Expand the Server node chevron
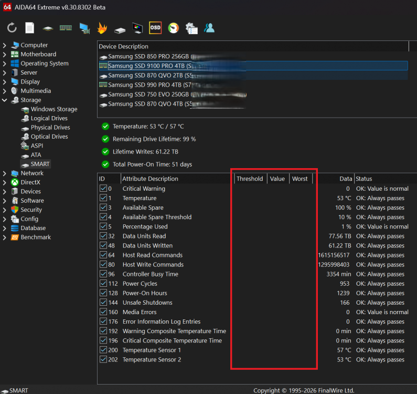 4,72
